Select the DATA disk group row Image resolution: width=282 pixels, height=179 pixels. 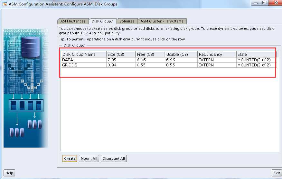[169, 60]
